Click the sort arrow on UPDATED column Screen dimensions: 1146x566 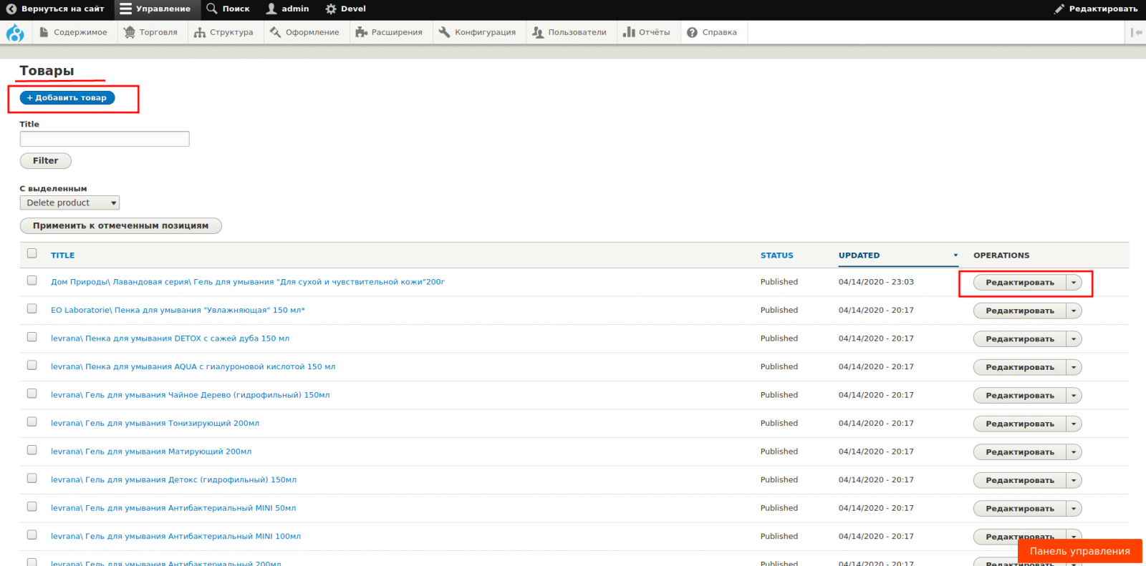click(x=955, y=255)
